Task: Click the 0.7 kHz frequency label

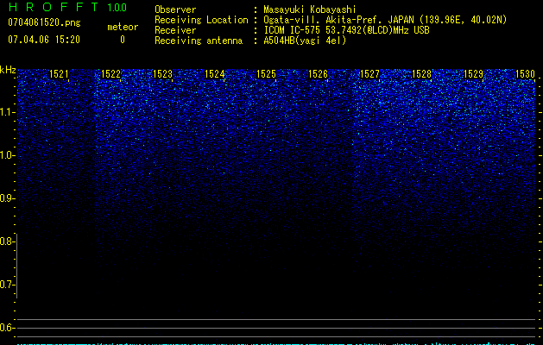Action: [7, 285]
